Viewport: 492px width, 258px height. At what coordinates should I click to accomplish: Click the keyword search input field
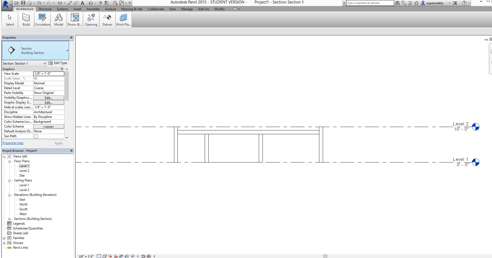(370, 3)
